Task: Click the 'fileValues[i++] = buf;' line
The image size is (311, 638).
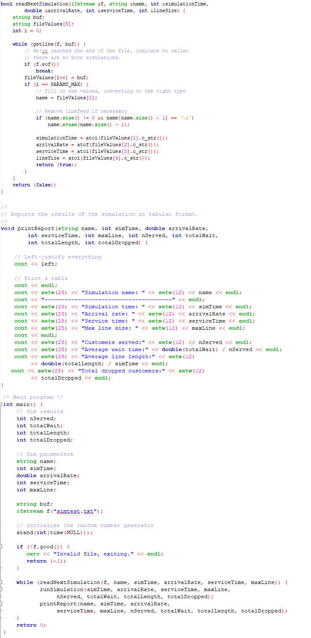Action: pyautogui.click(x=57, y=77)
